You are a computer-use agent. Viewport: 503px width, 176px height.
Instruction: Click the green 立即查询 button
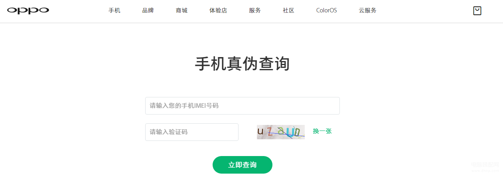(243, 165)
